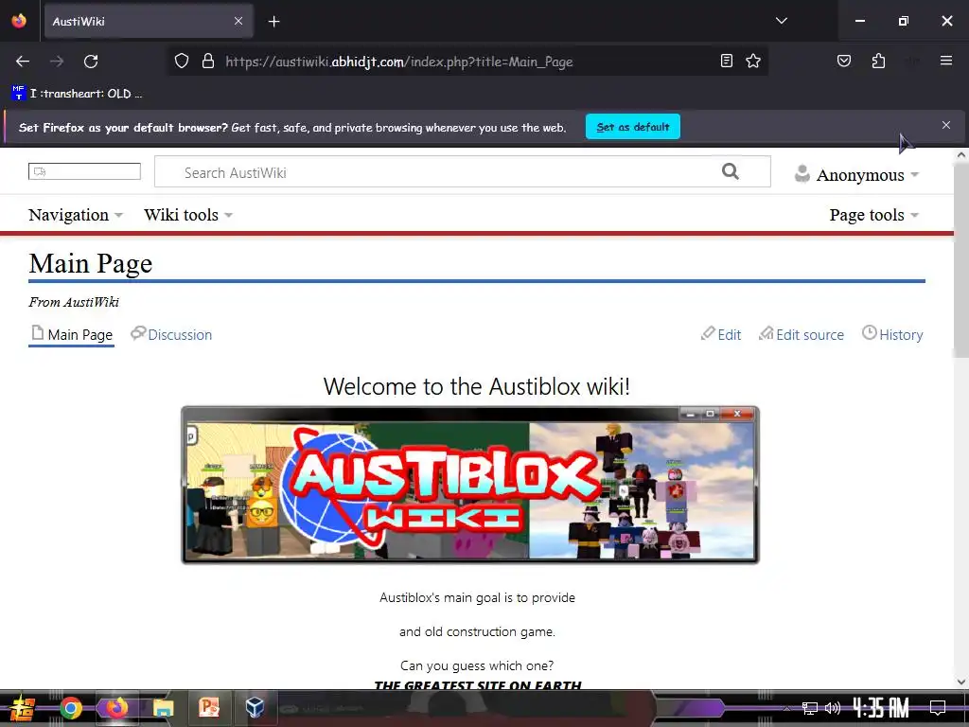The height and width of the screenshot is (727, 969).
Task: View page History
Action: coord(892,334)
